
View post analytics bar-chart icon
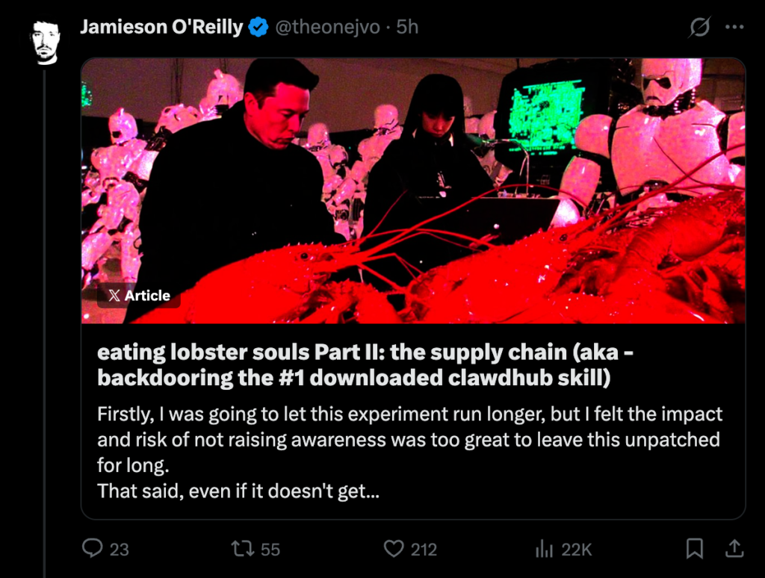tap(544, 550)
